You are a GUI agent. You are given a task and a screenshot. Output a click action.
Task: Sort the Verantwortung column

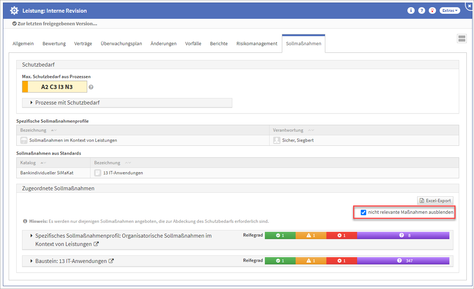coord(311,130)
